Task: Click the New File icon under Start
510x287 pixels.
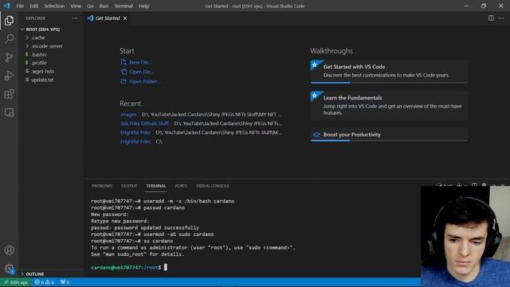Action: click(x=124, y=62)
